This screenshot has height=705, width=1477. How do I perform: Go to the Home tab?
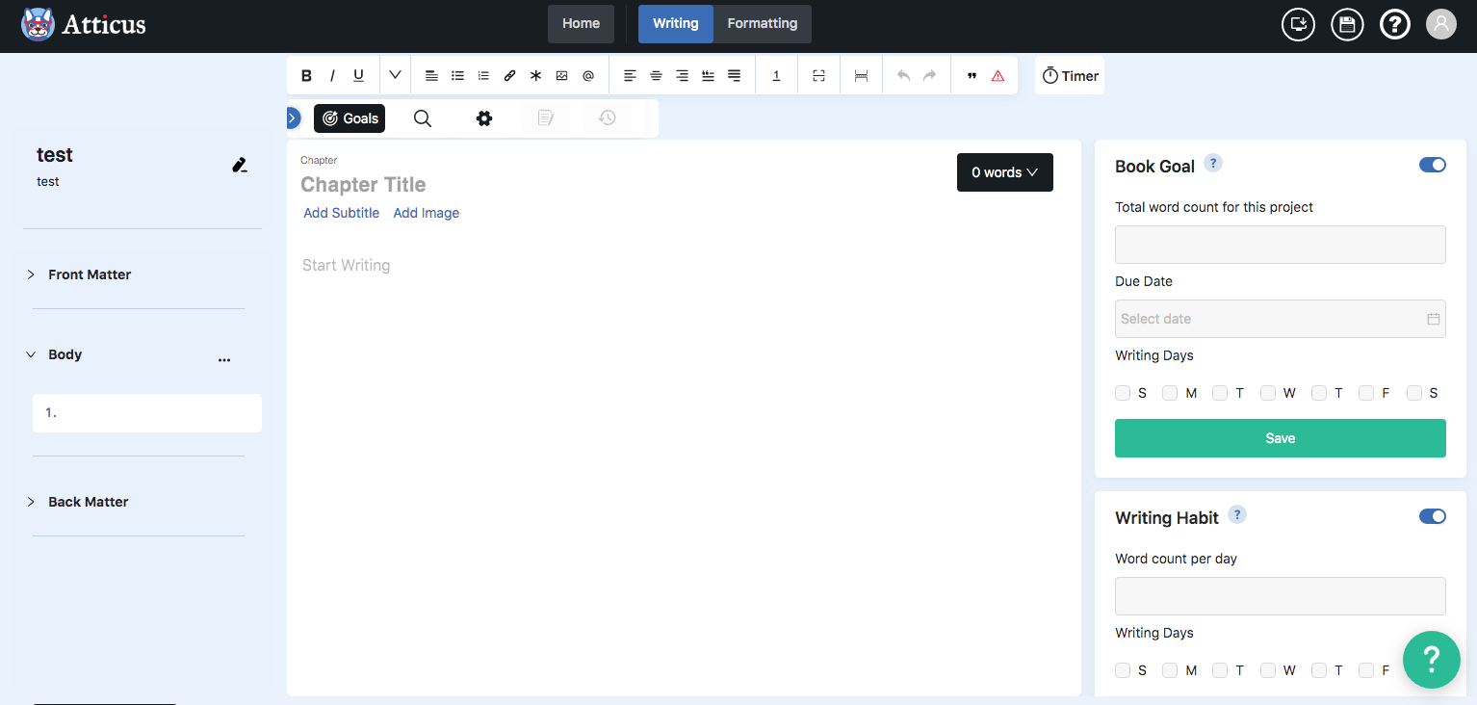581,24
